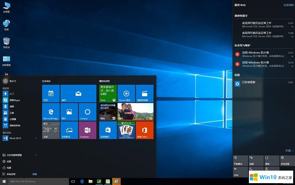
Task: Launch the OneNote tile
Action: click(87, 130)
